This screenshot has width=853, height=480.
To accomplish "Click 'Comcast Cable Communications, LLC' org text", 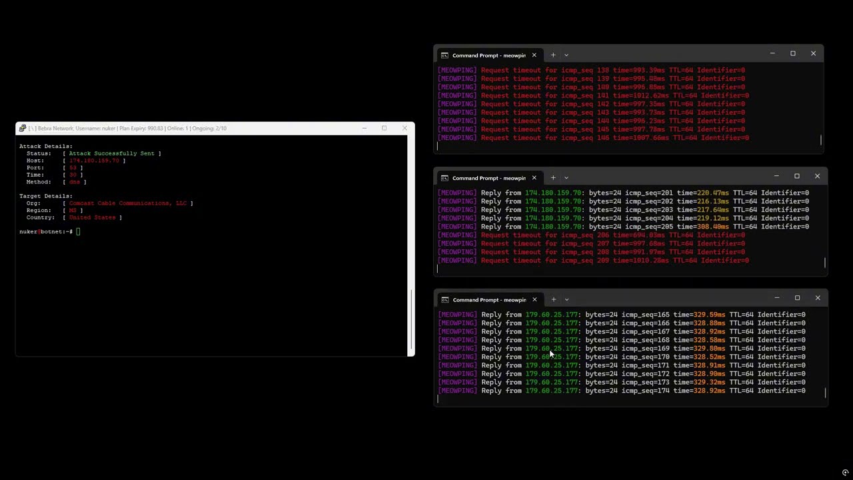I will (x=128, y=203).
